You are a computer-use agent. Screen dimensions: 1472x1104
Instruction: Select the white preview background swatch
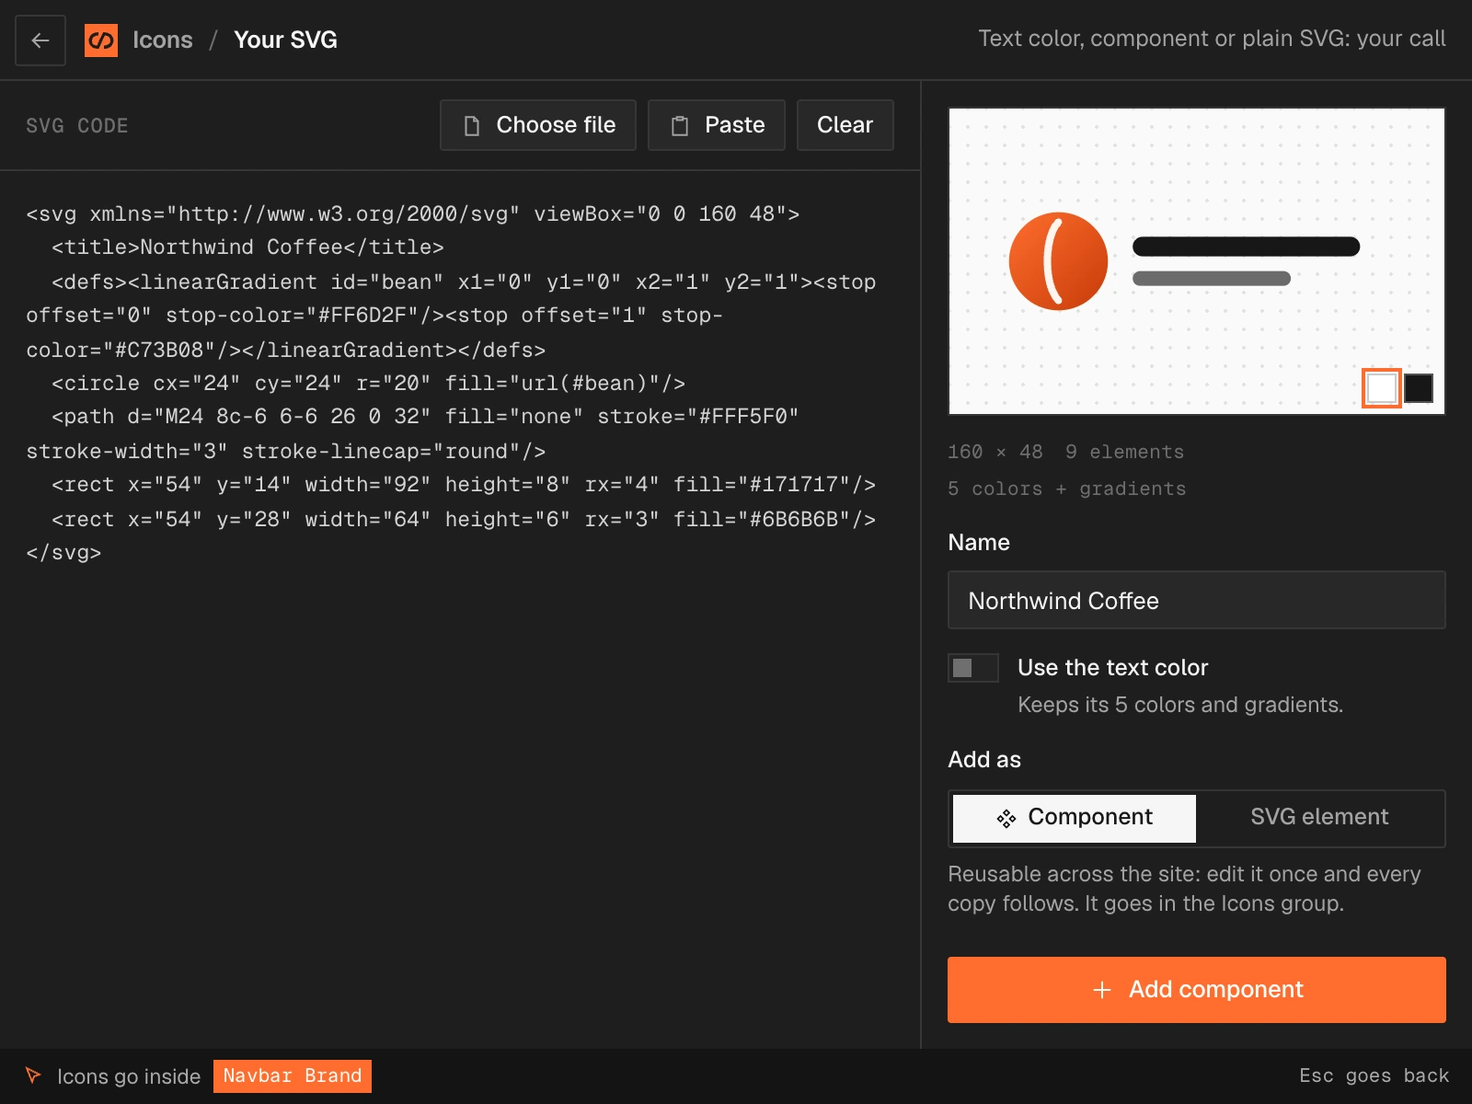pos(1382,388)
